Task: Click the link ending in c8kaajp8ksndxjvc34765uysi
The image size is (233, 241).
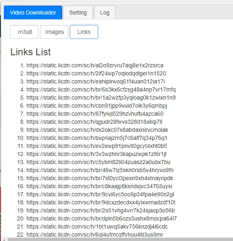Action: (99, 186)
